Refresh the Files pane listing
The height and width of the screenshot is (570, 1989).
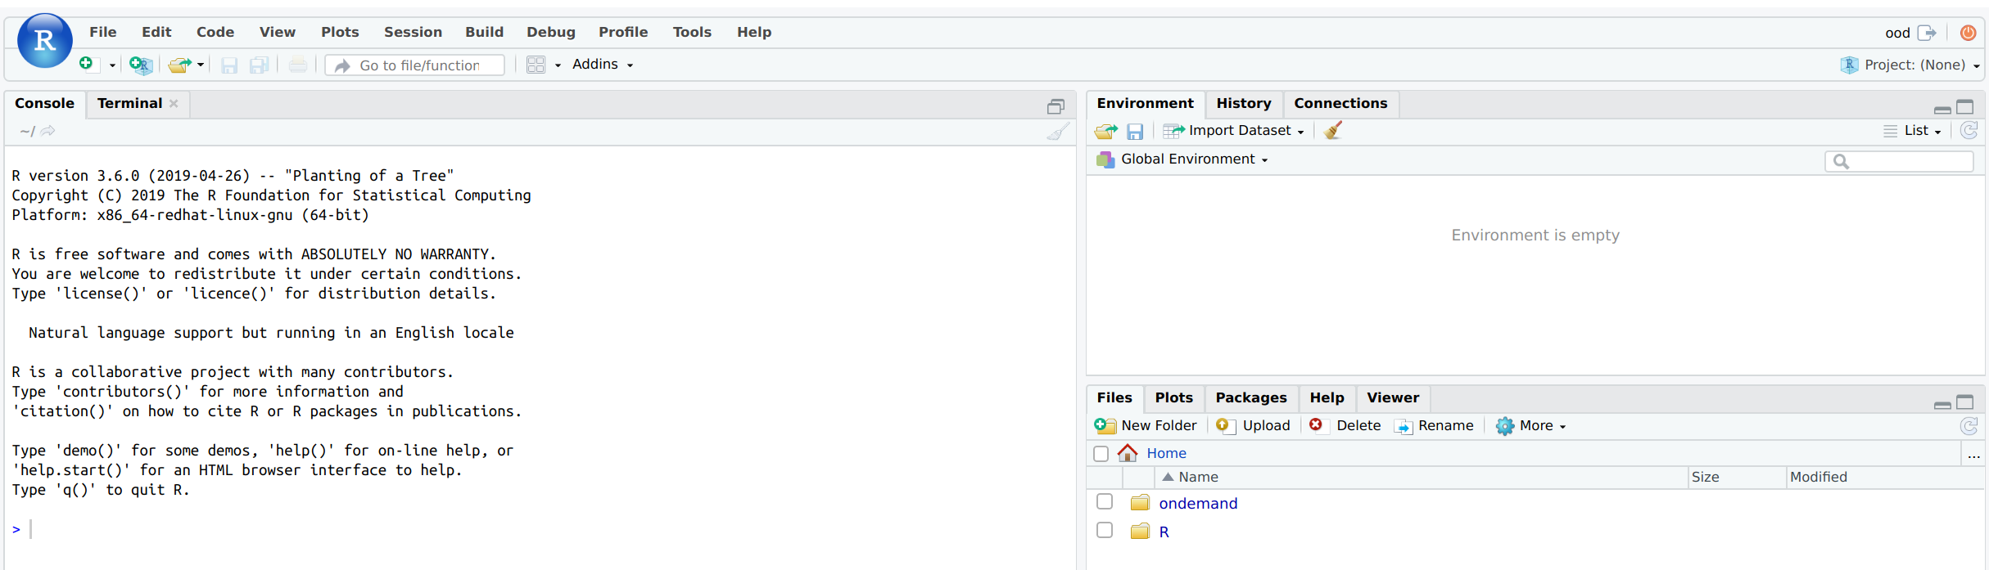point(1969,426)
